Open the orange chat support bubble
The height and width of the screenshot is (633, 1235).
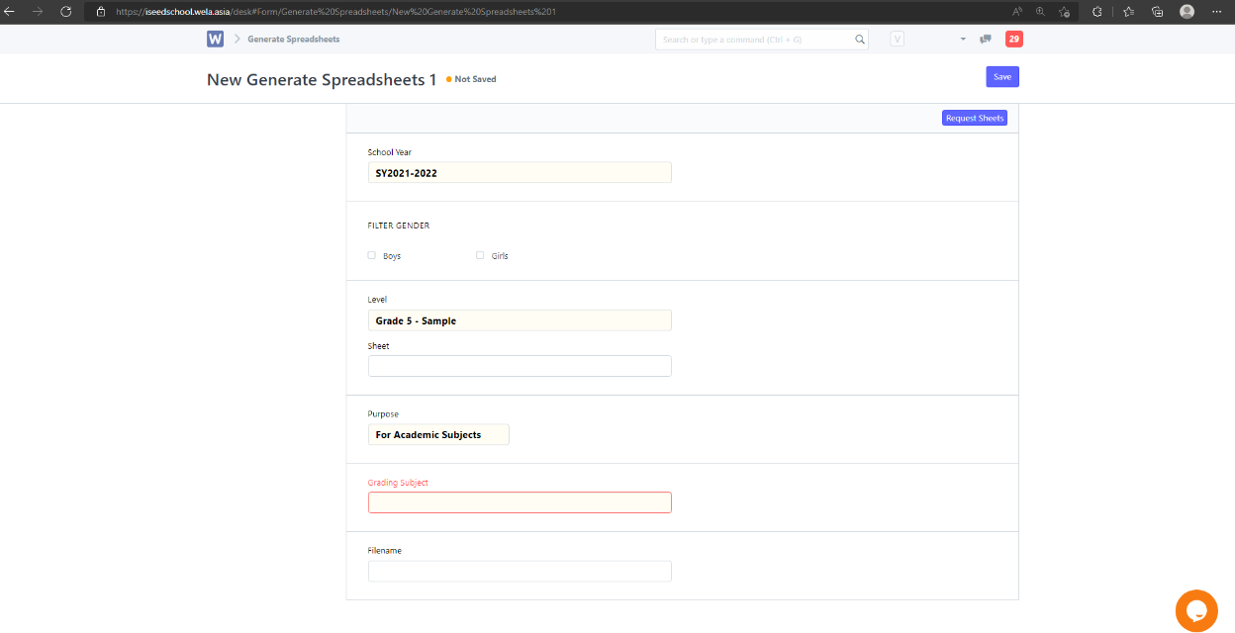(x=1195, y=610)
